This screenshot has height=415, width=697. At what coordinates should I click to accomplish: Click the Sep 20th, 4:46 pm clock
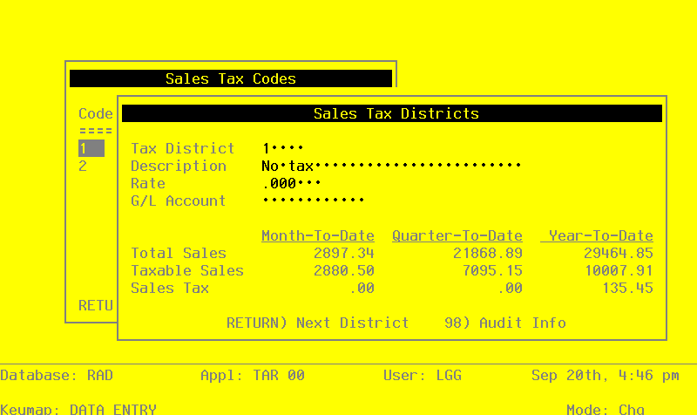[x=606, y=376]
